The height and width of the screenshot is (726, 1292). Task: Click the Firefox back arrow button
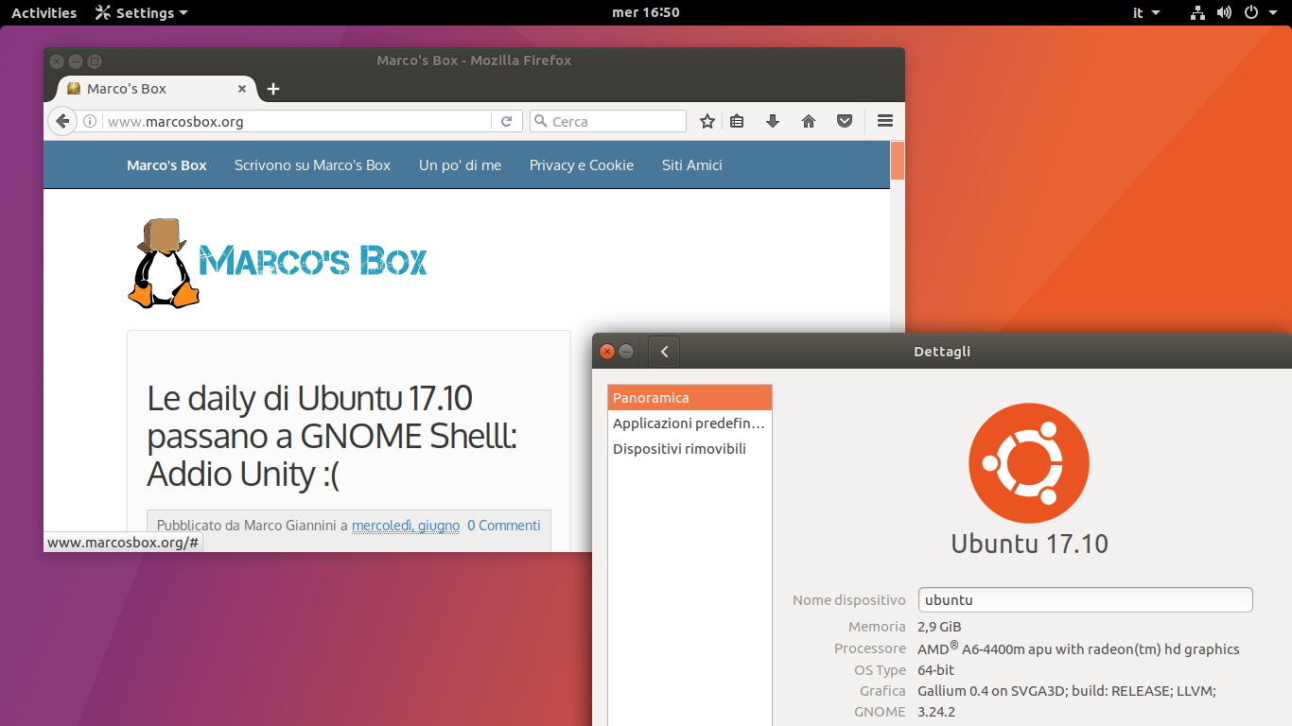[61, 121]
